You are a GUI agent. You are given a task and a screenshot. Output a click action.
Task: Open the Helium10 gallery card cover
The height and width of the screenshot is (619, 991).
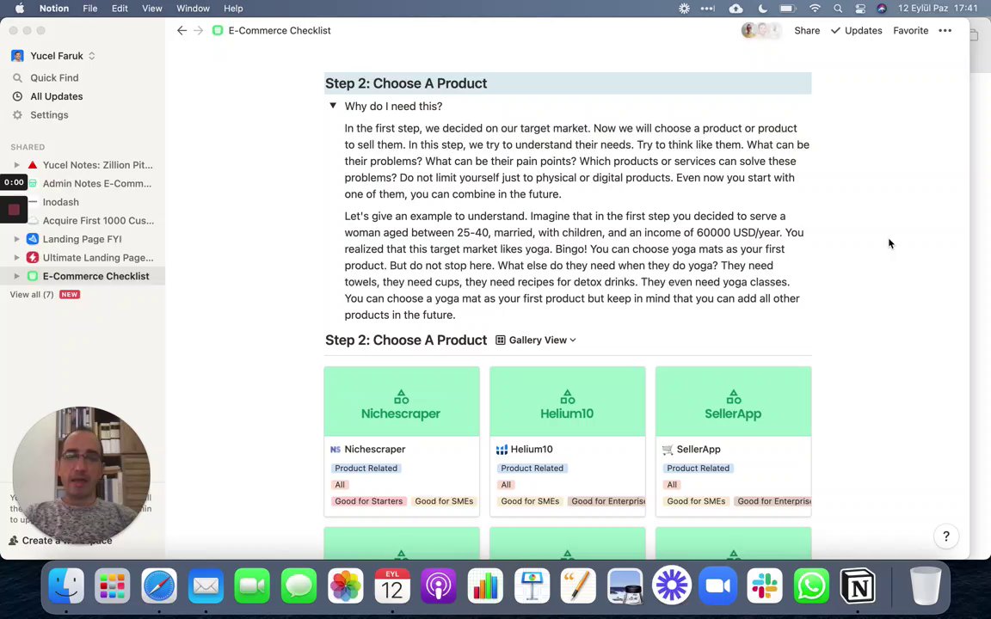coord(568,401)
